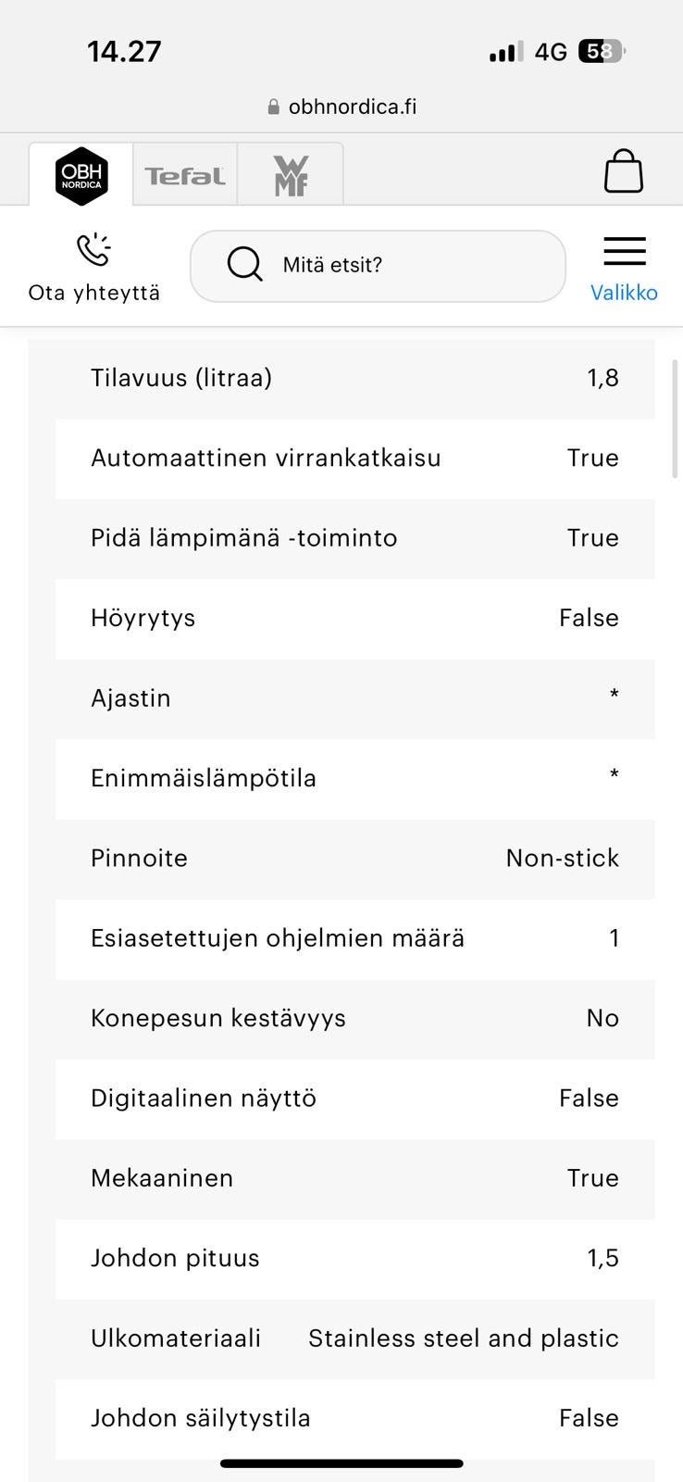
Task: Tap the 14.27 clock in status bar
Action: click(124, 51)
